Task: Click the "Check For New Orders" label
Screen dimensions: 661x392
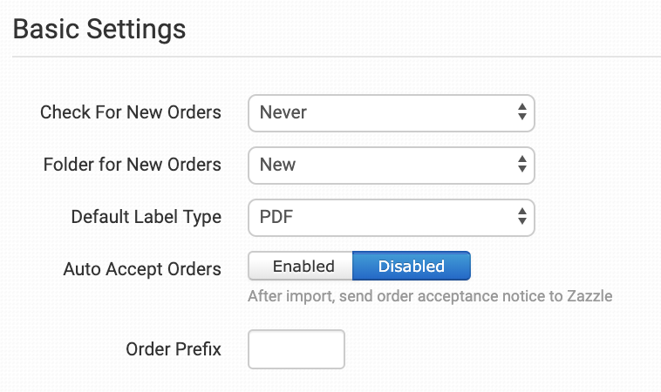Action: 131,112
